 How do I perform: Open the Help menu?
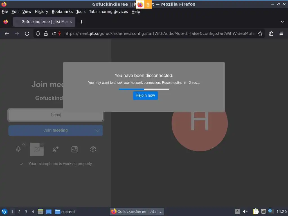tap(136, 12)
